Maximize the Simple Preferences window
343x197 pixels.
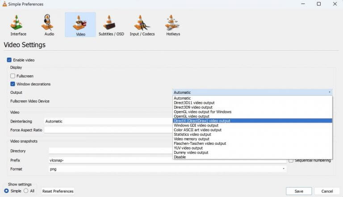coord(319,4)
